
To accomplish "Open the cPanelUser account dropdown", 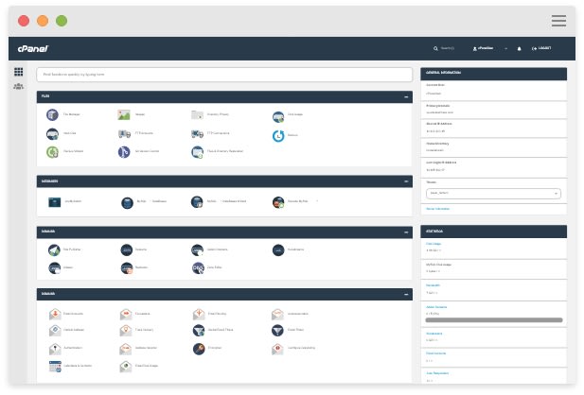I will [489, 48].
